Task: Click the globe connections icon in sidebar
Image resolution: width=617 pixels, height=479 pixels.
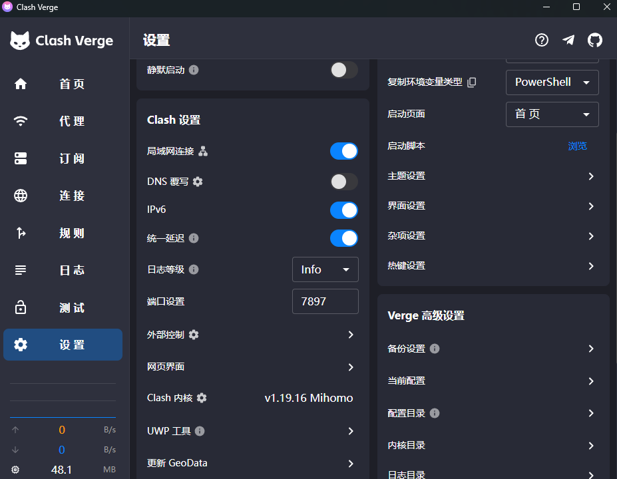Action: click(x=21, y=196)
